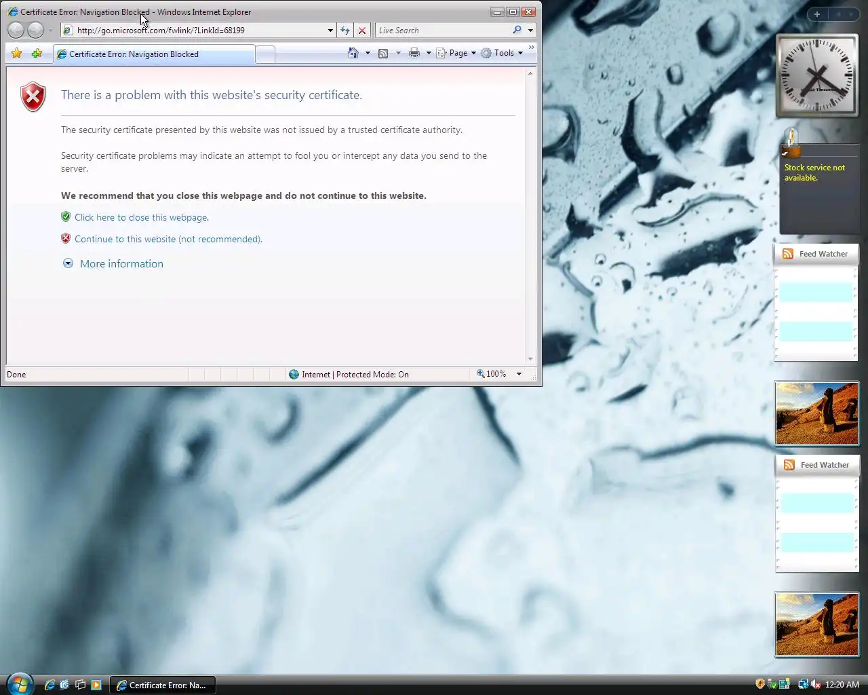Click the sidebar Clock gadget
868x695 pixels.
(x=817, y=75)
